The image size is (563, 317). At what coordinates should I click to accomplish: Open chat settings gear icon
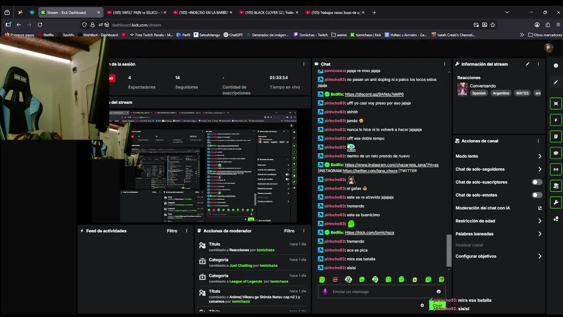pyautogui.click(x=422, y=305)
